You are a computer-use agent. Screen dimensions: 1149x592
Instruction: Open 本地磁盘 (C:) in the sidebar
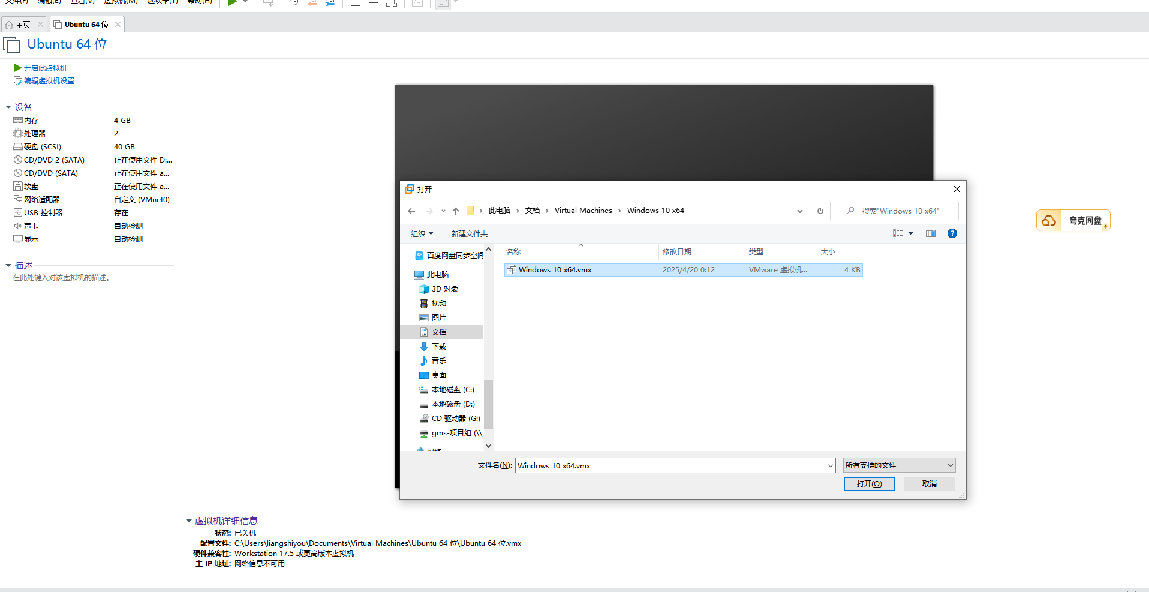click(x=447, y=390)
